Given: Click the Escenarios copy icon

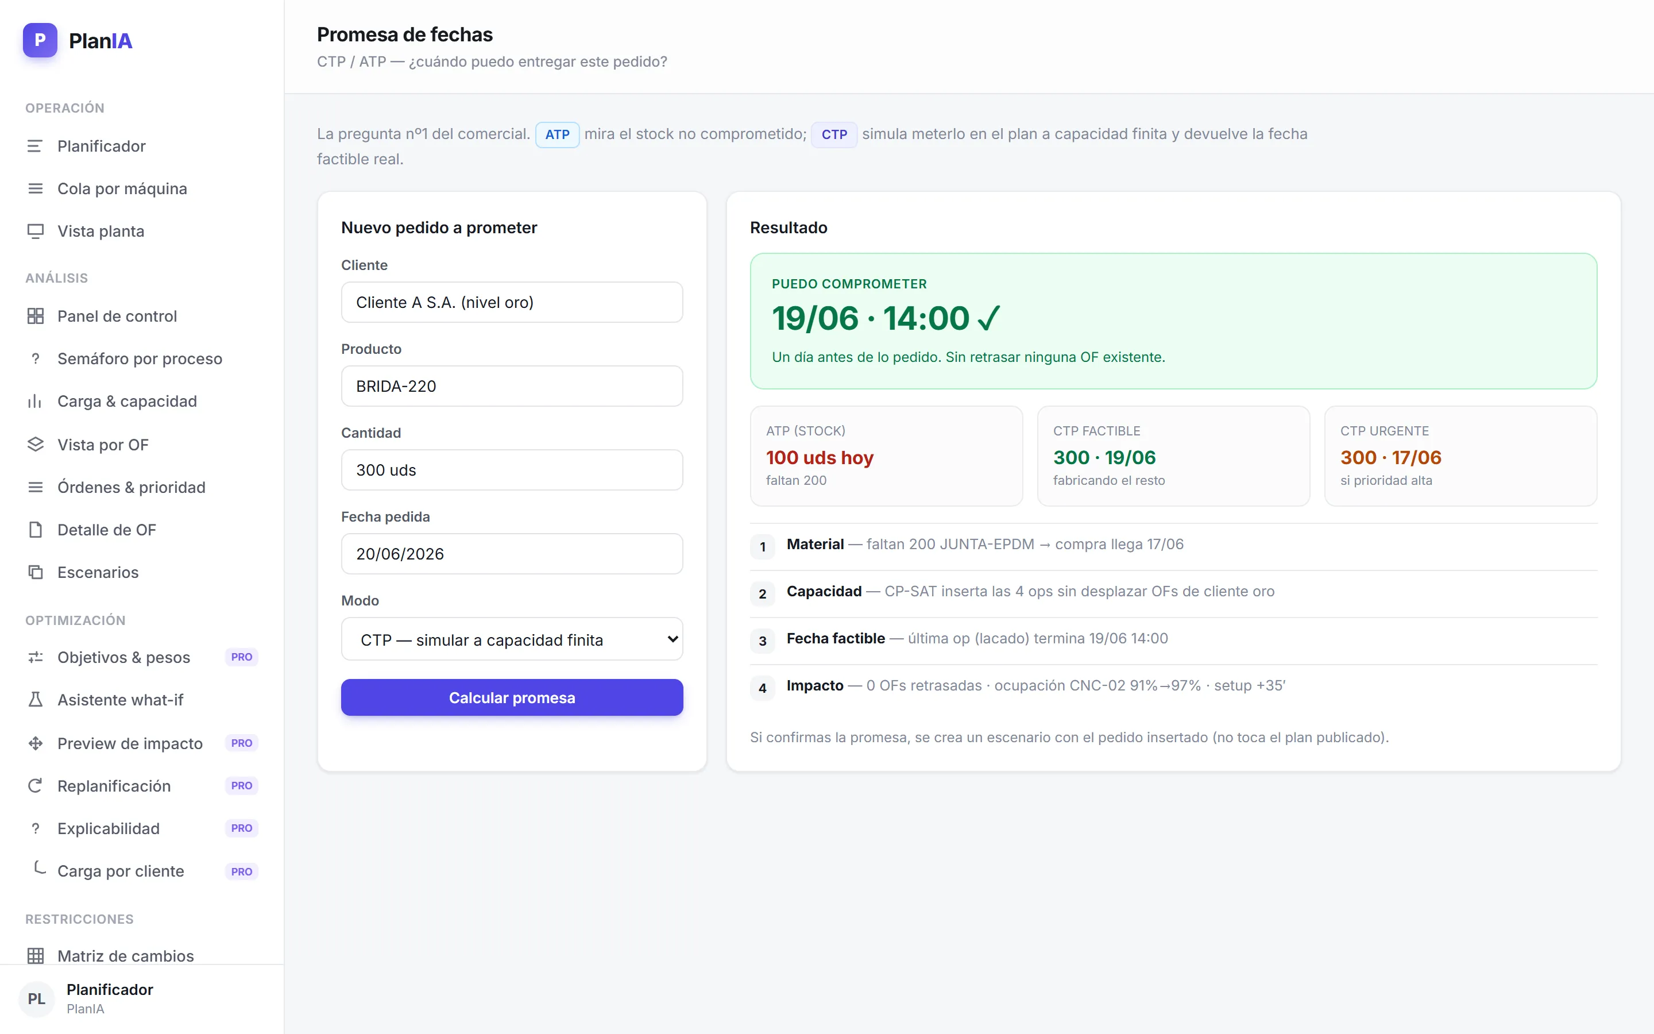Looking at the screenshot, I should coord(35,572).
